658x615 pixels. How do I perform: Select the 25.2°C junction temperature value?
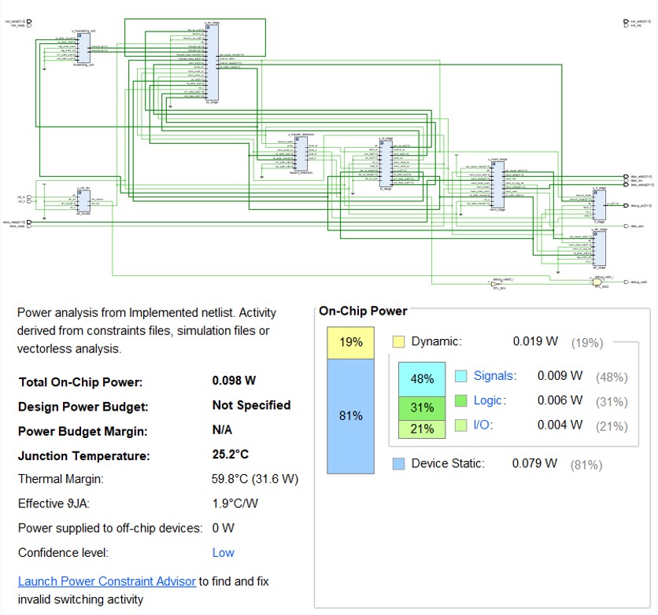231,455
